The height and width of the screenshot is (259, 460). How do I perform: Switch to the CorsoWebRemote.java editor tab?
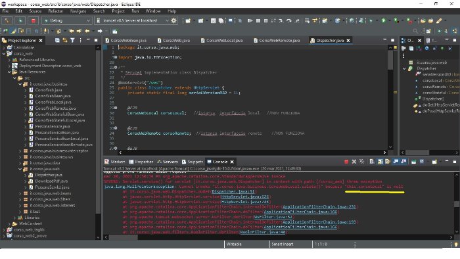coord(277,41)
